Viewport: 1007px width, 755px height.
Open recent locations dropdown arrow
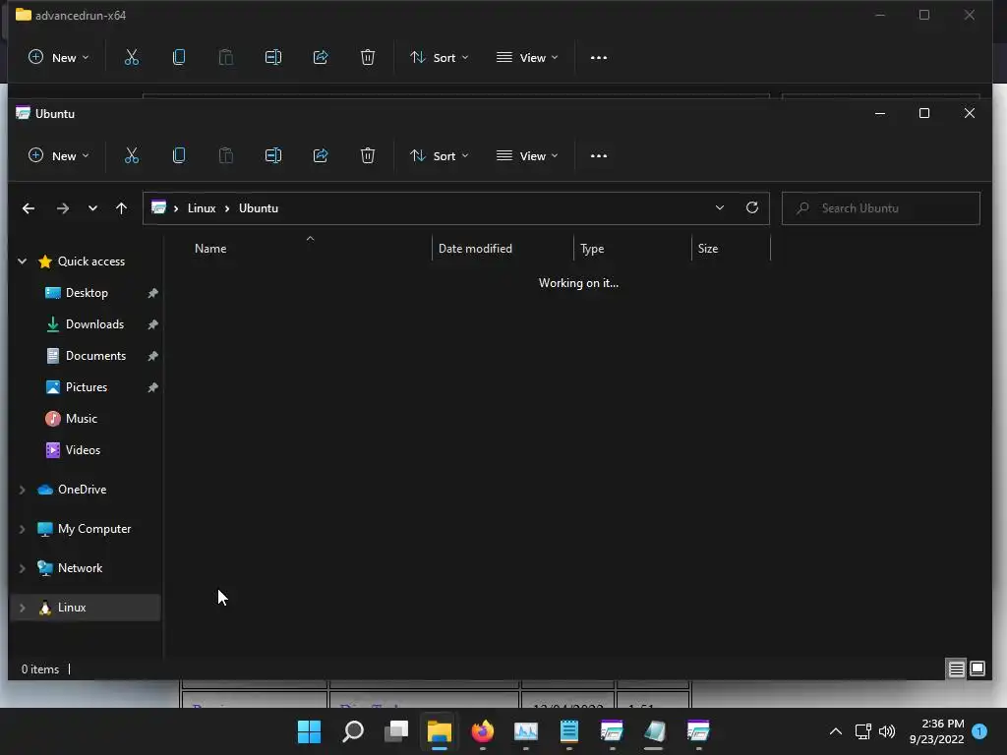tap(92, 208)
